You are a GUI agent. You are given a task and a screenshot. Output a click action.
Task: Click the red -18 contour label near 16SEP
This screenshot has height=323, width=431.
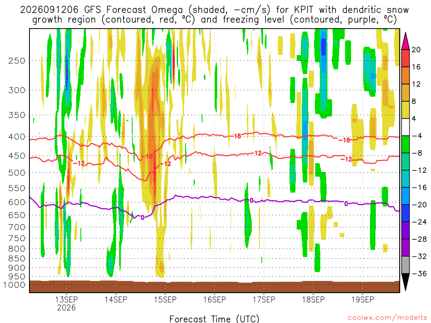236,136
